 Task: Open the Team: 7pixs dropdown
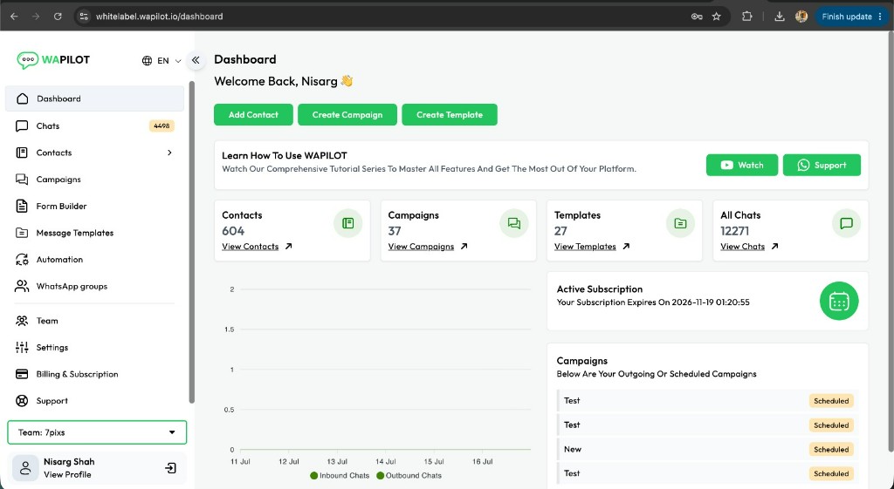(x=97, y=432)
